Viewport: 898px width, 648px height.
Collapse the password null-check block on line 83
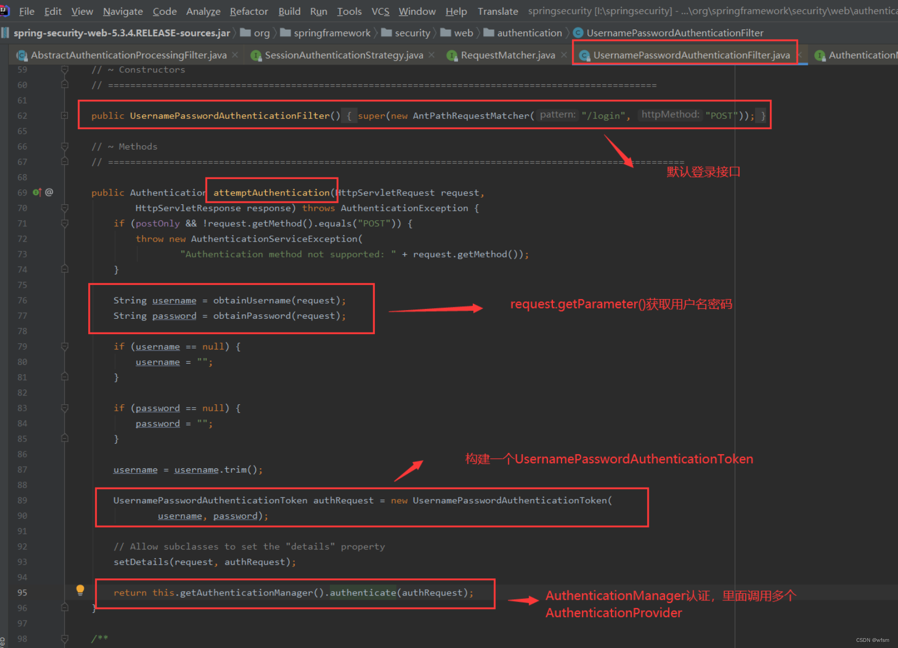pos(65,408)
